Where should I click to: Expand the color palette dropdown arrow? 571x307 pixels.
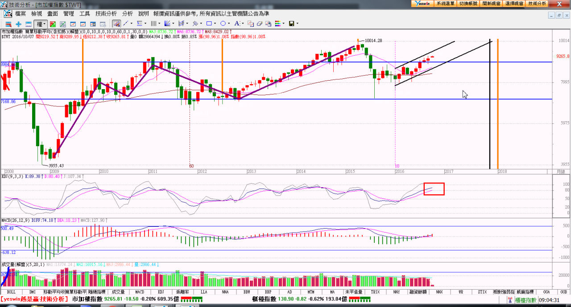point(283,24)
